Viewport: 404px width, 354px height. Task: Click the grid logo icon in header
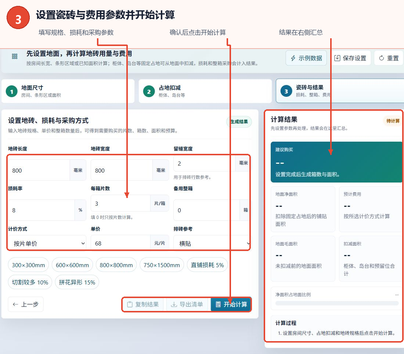point(15,57)
